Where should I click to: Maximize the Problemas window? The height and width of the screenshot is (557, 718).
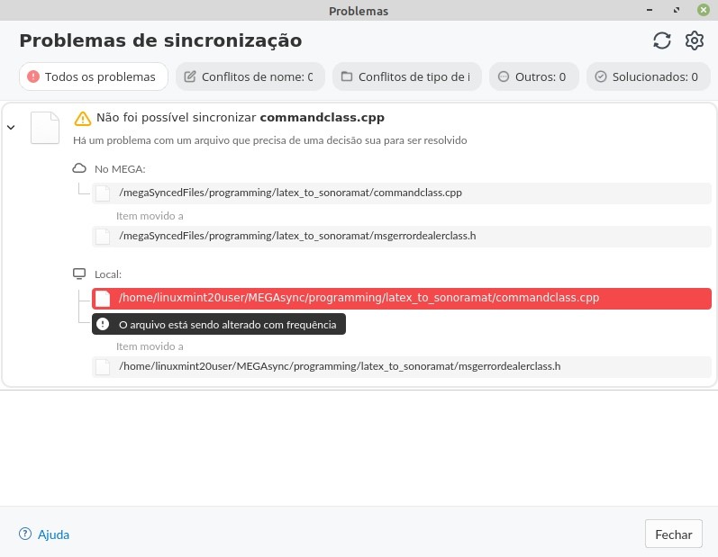[x=677, y=10]
